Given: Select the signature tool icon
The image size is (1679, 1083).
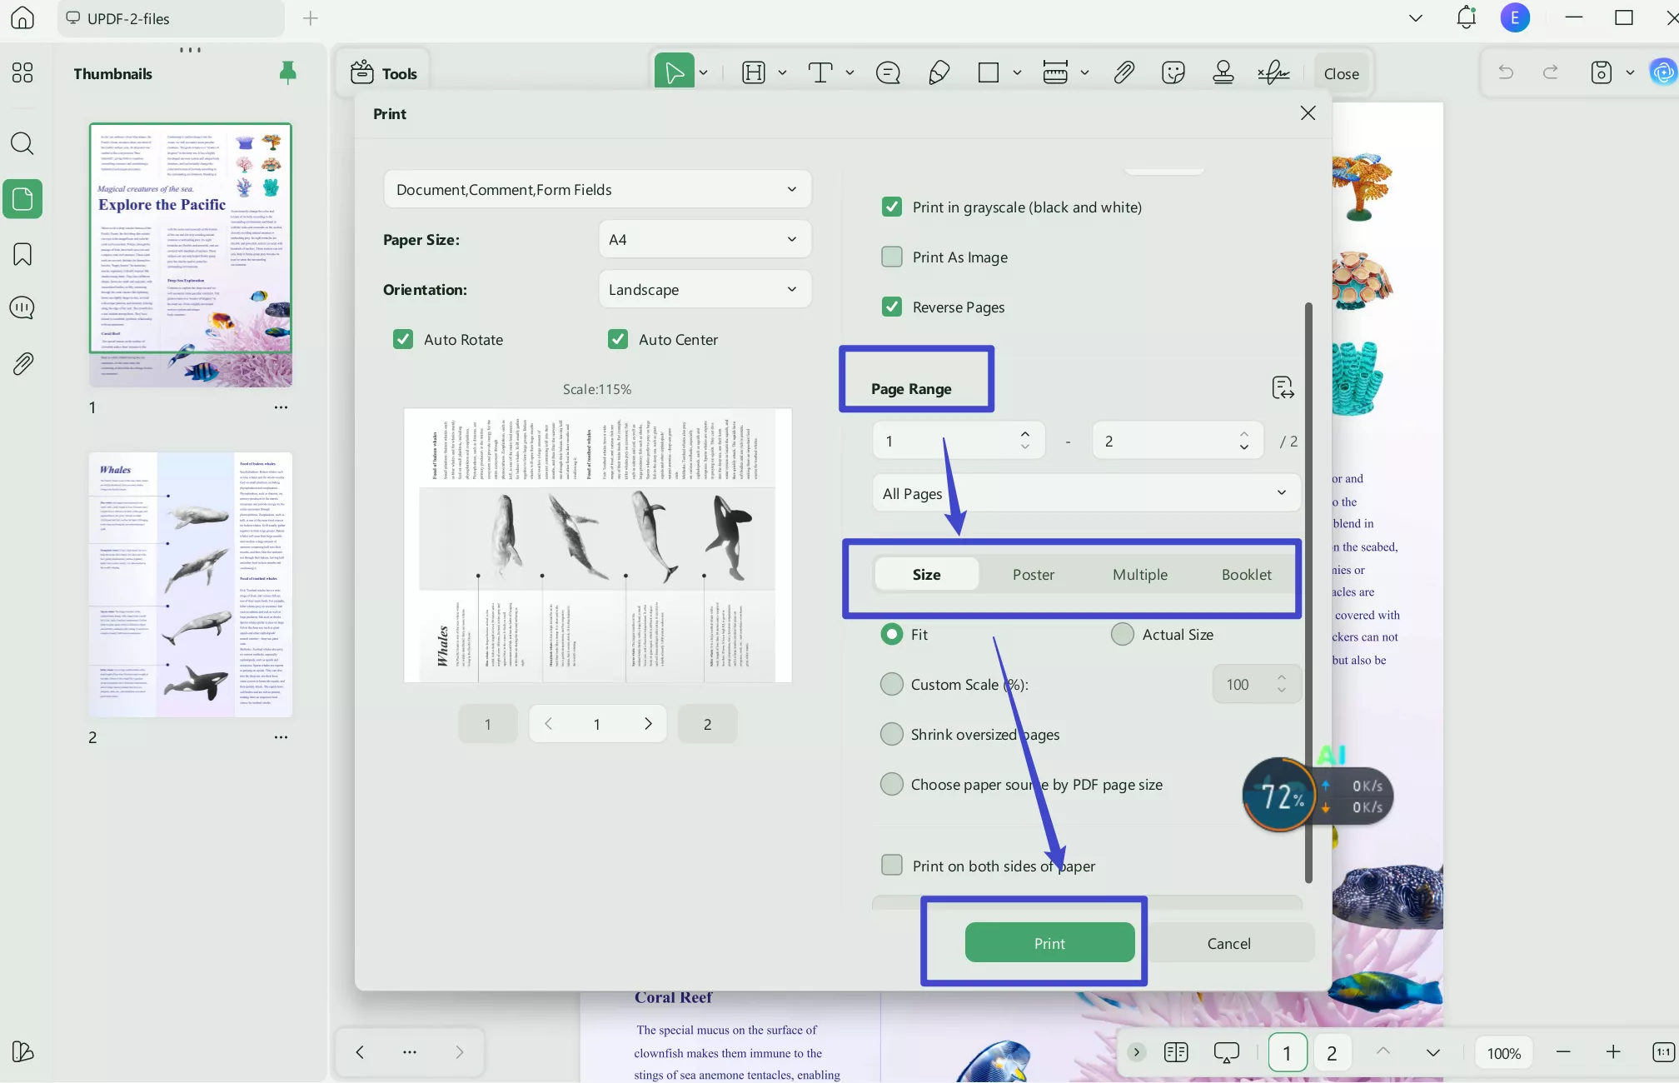Looking at the screenshot, I should [1273, 73].
